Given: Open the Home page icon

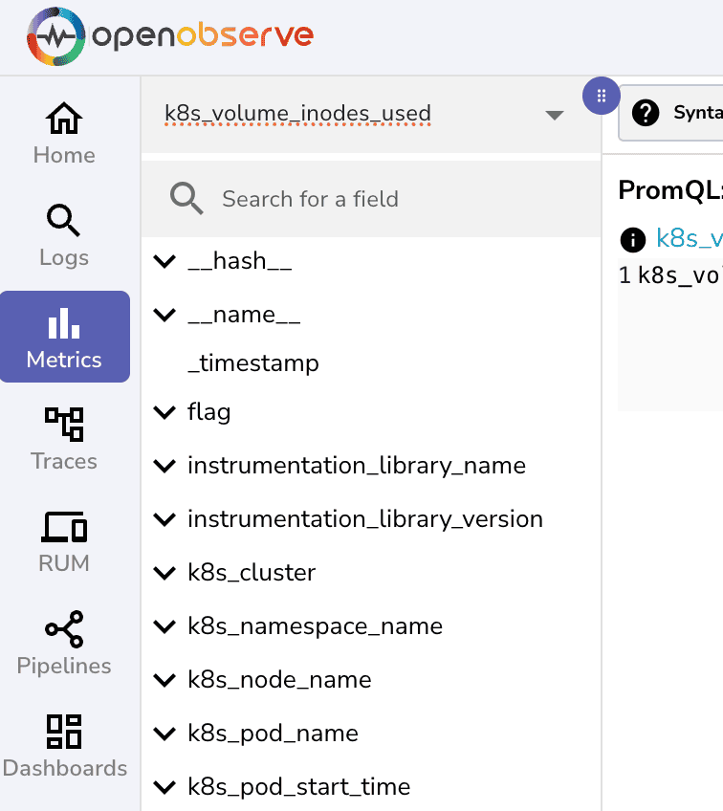Looking at the screenshot, I should [64, 121].
